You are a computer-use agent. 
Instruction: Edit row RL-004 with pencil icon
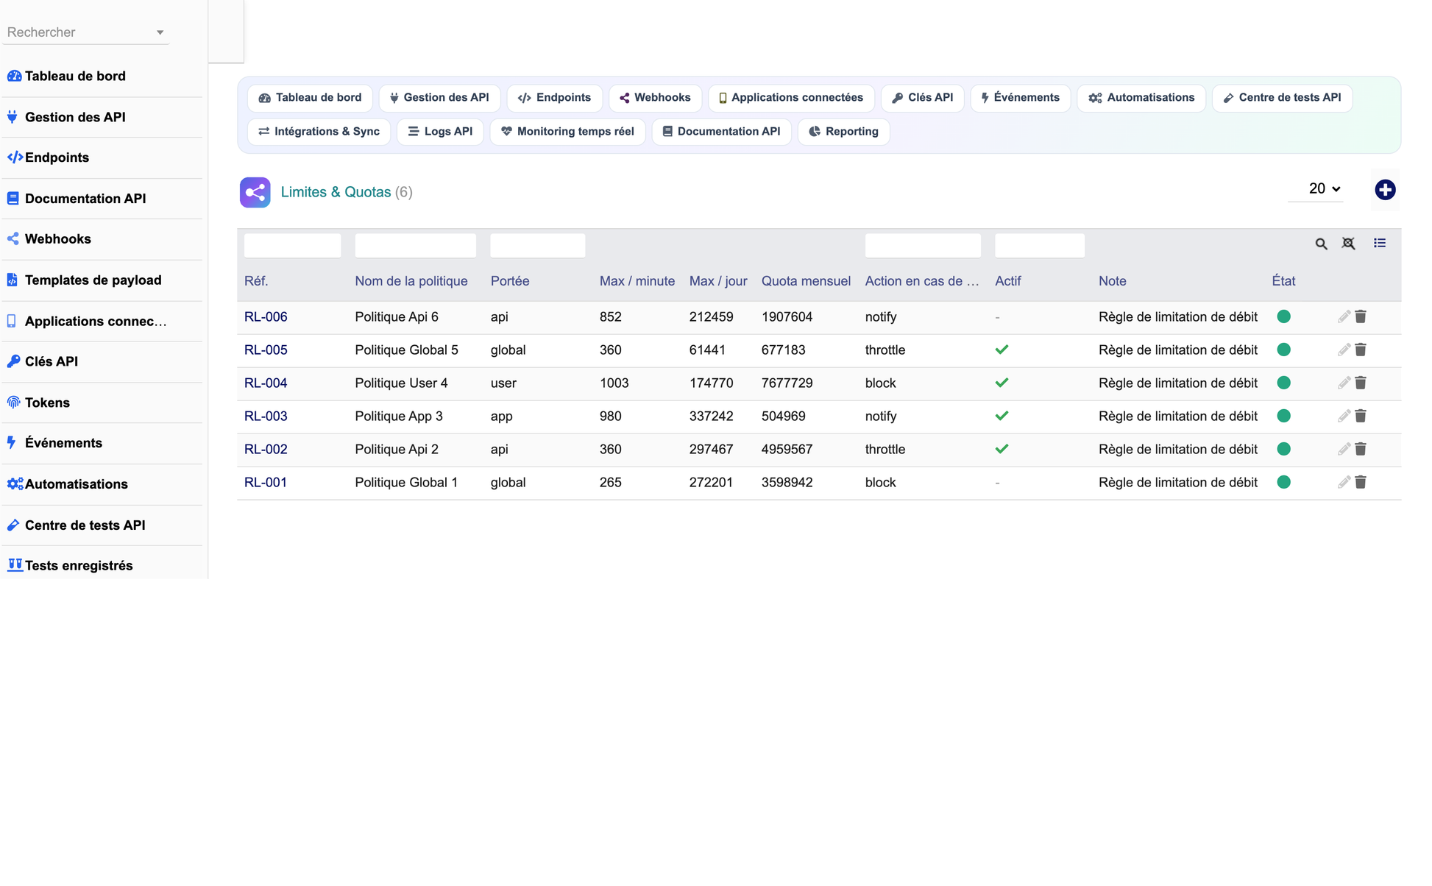point(1344,383)
